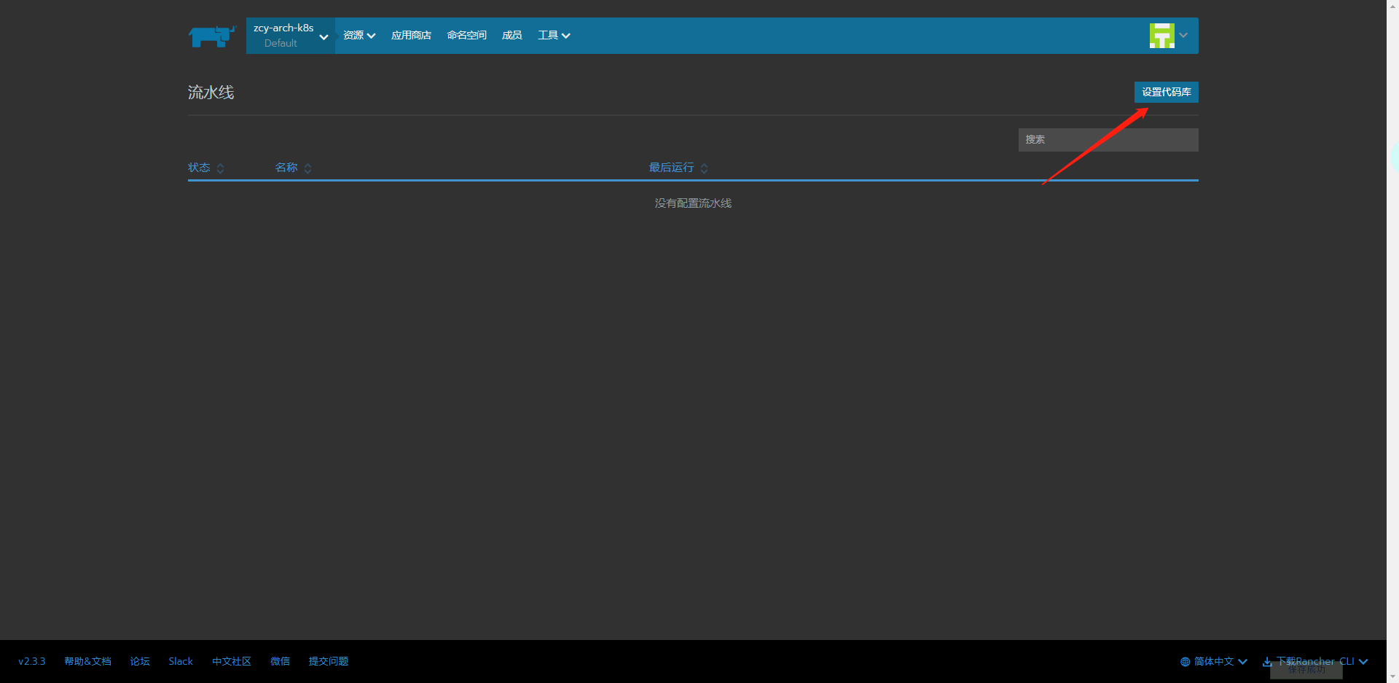Click the 微信 footer link
The height and width of the screenshot is (683, 1399).
280,661
